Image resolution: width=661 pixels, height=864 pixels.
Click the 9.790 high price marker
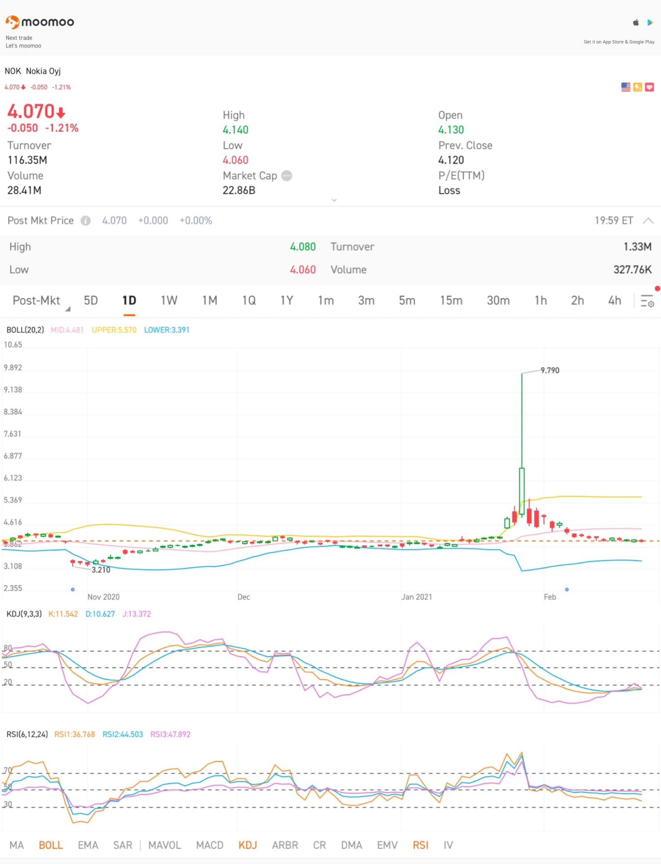pyautogui.click(x=550, y=370)
